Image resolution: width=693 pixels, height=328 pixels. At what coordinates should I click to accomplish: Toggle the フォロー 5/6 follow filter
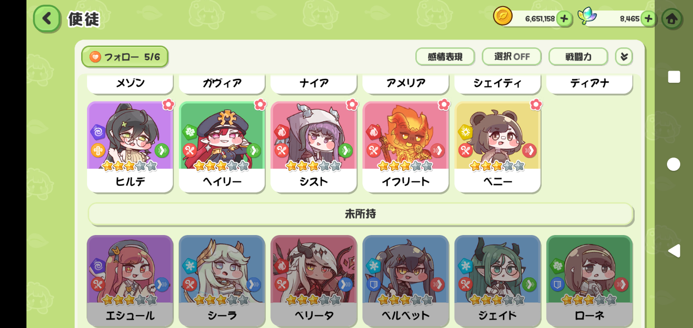125,57
